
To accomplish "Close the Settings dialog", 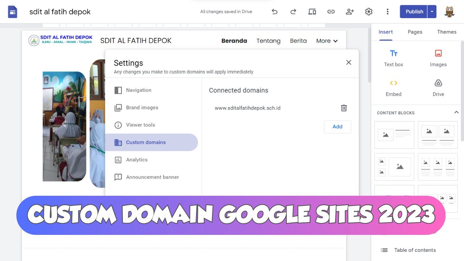I will (349, 62).
